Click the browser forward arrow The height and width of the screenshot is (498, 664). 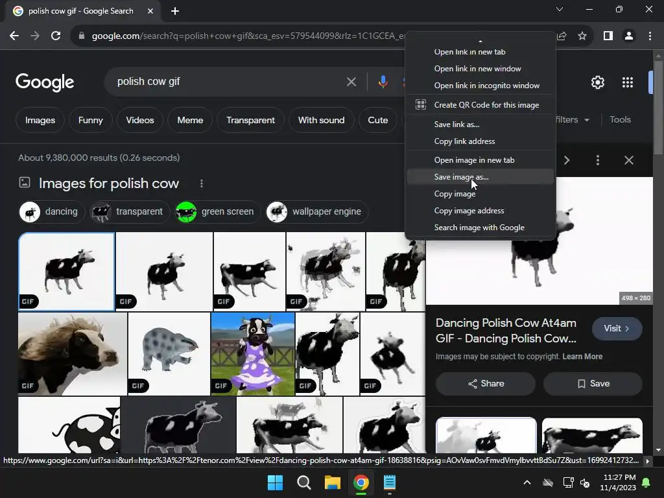click(35, 36)
